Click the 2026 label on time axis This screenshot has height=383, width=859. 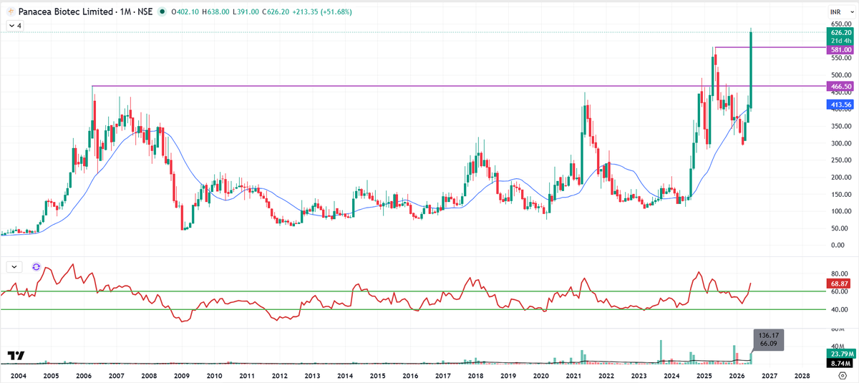pyautogui.click(x=737, y=375)
